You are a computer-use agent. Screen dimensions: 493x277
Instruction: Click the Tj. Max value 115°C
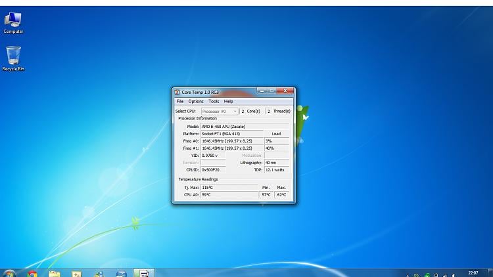229,188
